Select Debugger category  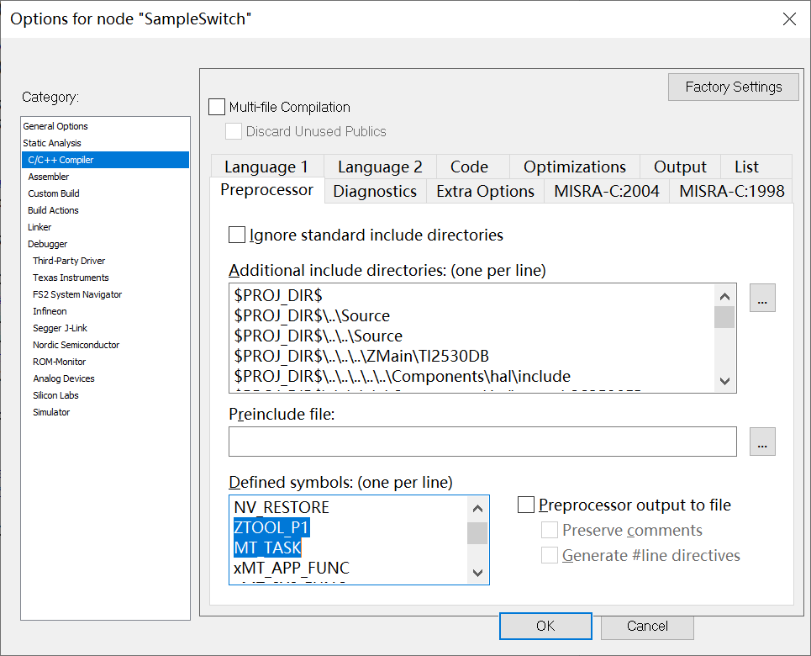coord(106,244)
